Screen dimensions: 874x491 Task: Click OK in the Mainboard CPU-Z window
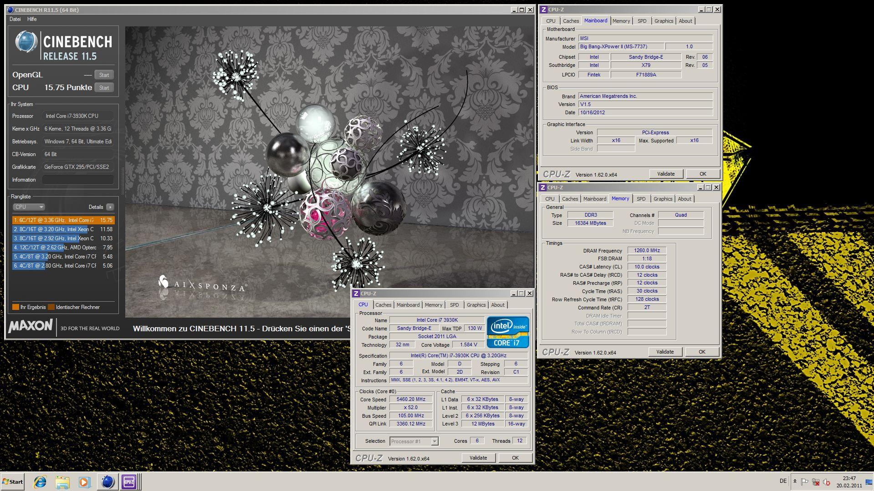(703, 174)
